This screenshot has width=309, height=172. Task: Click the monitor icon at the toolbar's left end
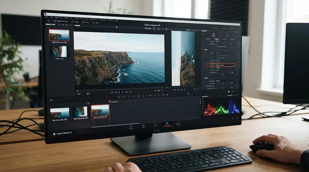[49, 21]
